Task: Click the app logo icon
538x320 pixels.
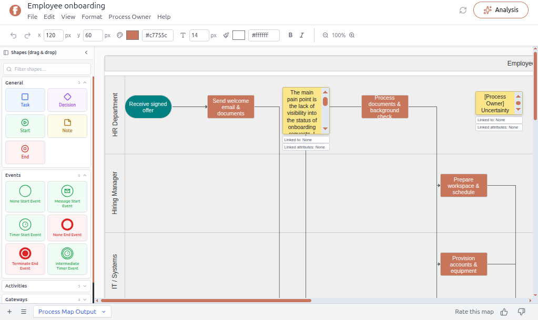Action: pos(15,10)
